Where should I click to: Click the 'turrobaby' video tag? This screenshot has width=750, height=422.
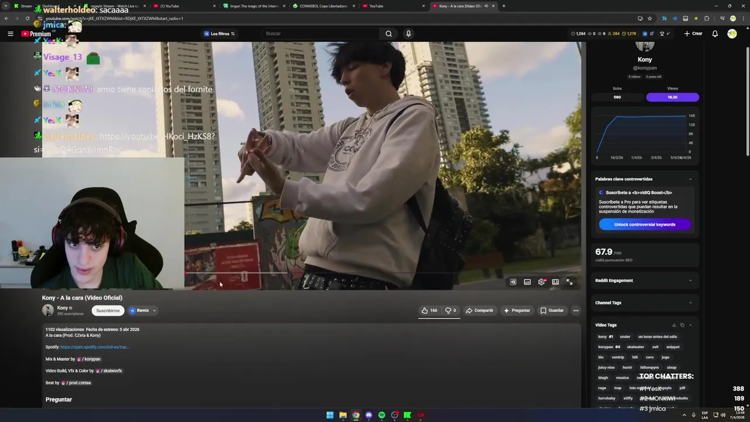[607, 398]
